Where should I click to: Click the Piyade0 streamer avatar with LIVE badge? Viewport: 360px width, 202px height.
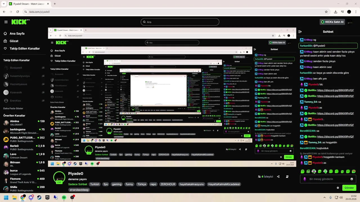[x=59, y=177]
